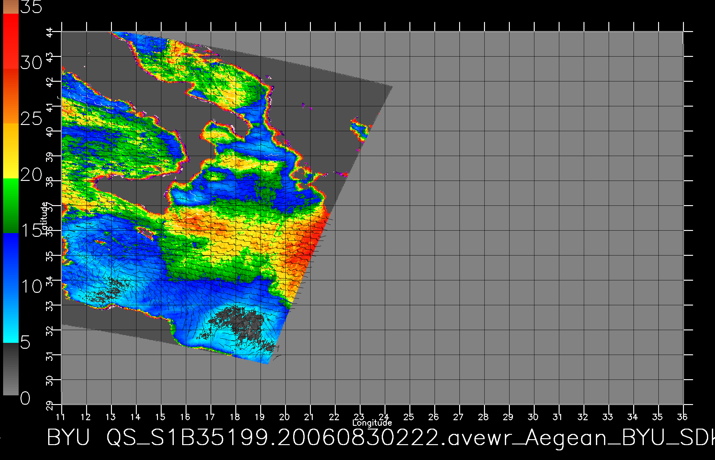This screenshot has width=715, height=460.
Task: Click latitude tick label 43
Action: pyautogui.click(x=50, y=57)
